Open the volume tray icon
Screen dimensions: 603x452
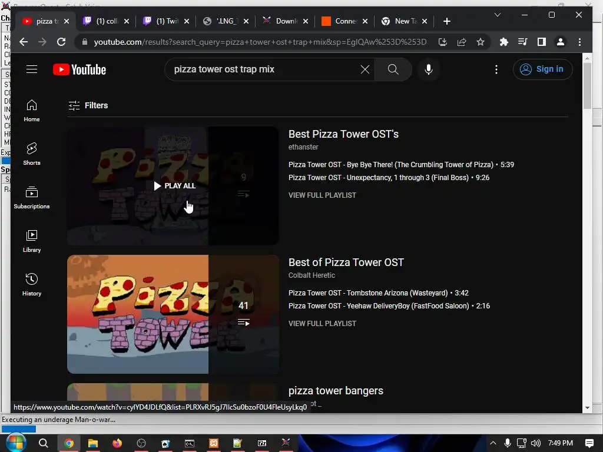(x=536, y=443)
